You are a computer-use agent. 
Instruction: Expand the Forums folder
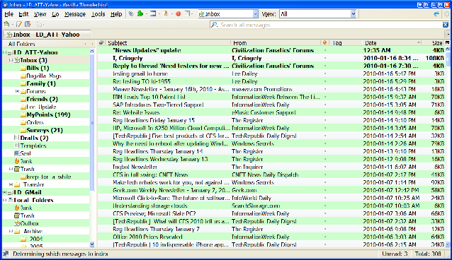(17, 91)
